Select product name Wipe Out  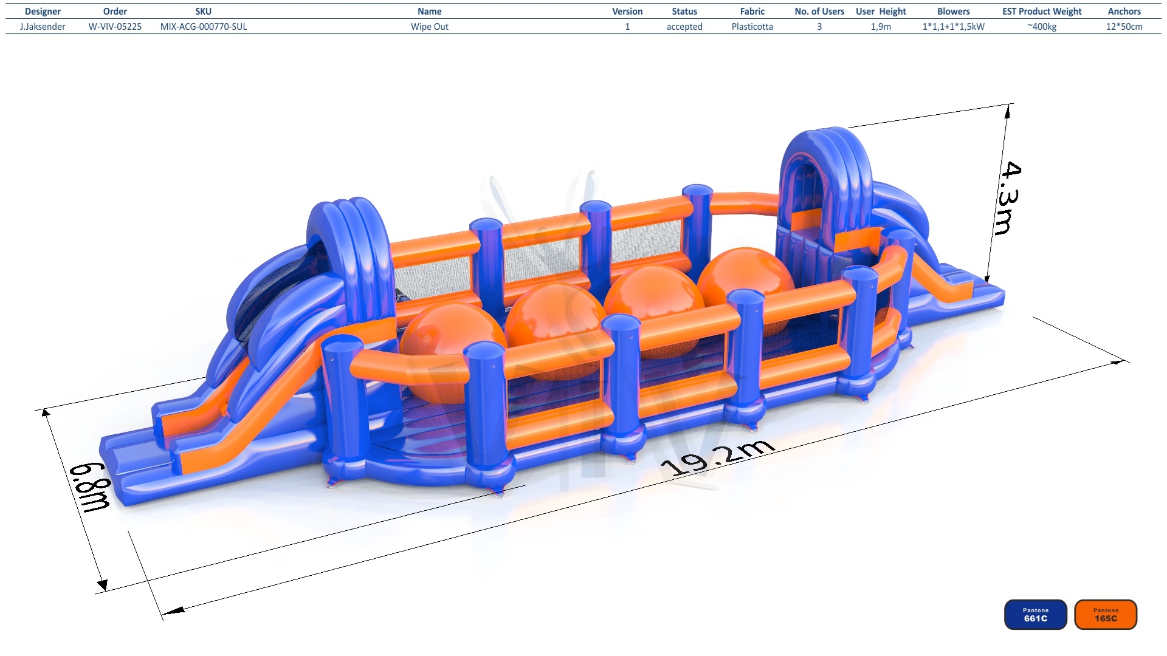click(430, 27)
